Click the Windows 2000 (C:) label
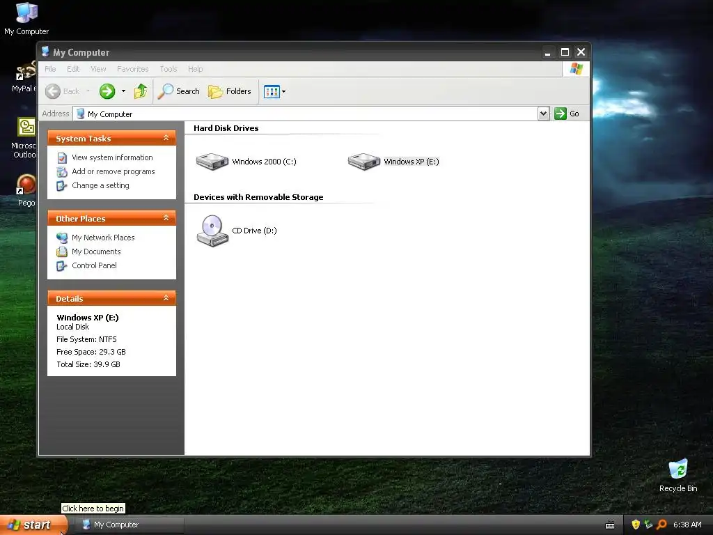Image resolution: width=713 pixels, height=535 pixels. pyautogui.click(x=264, y=162)
